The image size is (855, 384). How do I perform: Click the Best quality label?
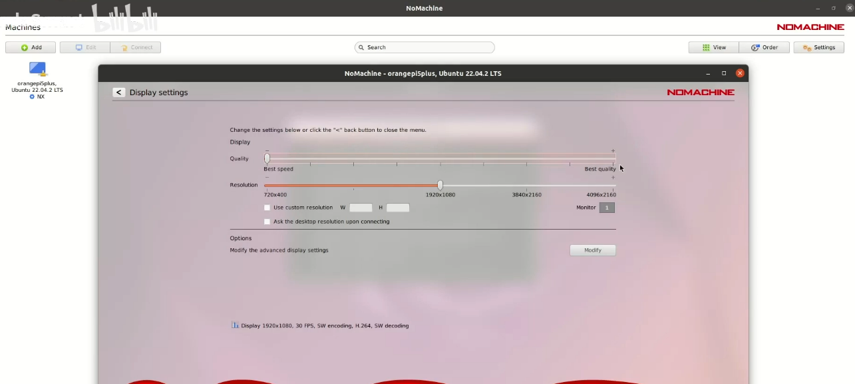click(600, 169)
